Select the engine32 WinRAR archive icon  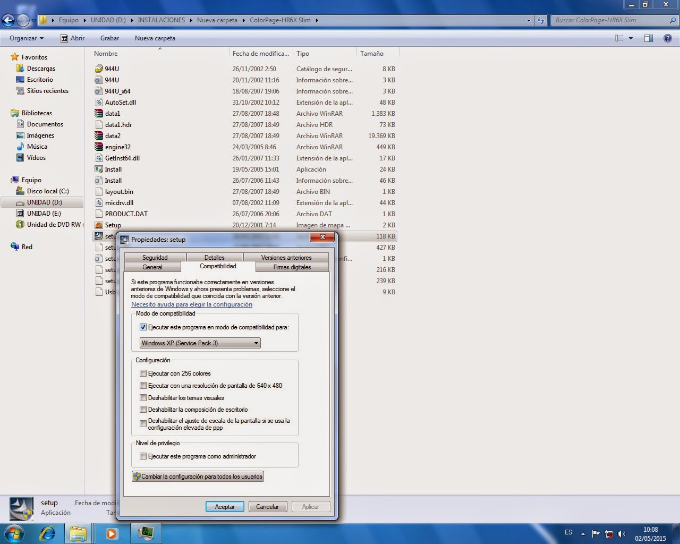click(98, 147)
